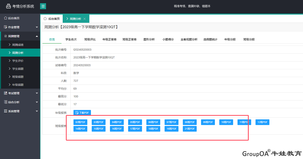Click the 最高分 value 100
This screenshot has width=303, height=159.
pyautogui.click(x=76, y=96)
